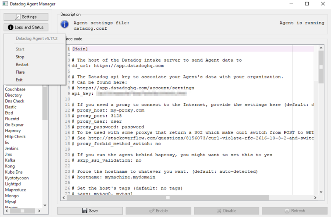The width and height of the screenshot is (331, 217).
Task: Select Fluentd in the checks list
Action: (12, 119)
